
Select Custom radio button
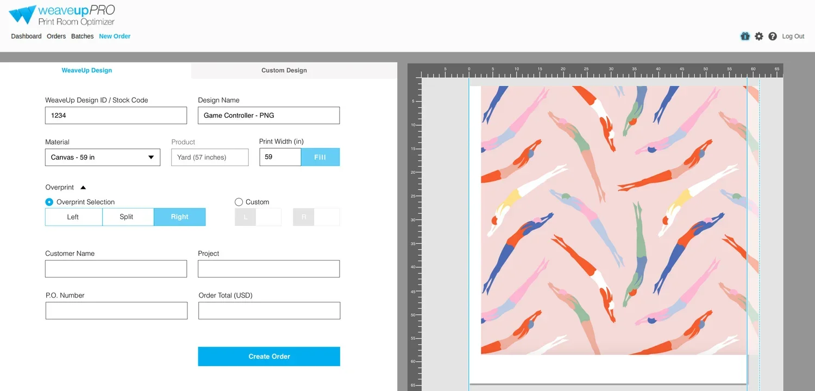239,202
